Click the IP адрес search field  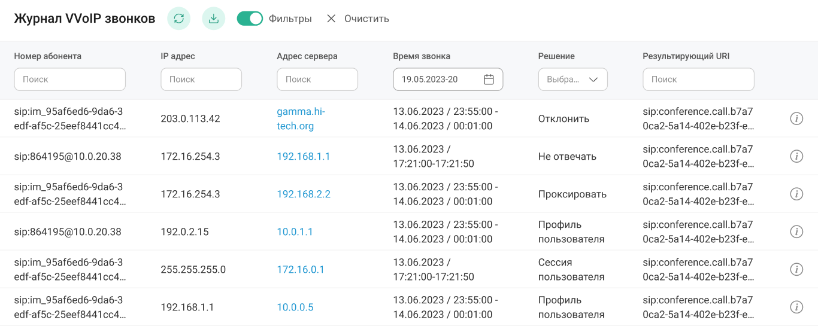click(201, 80)
